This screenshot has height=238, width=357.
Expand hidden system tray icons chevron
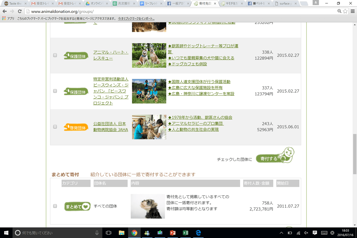pyautogui.click(x=281, y=233)
